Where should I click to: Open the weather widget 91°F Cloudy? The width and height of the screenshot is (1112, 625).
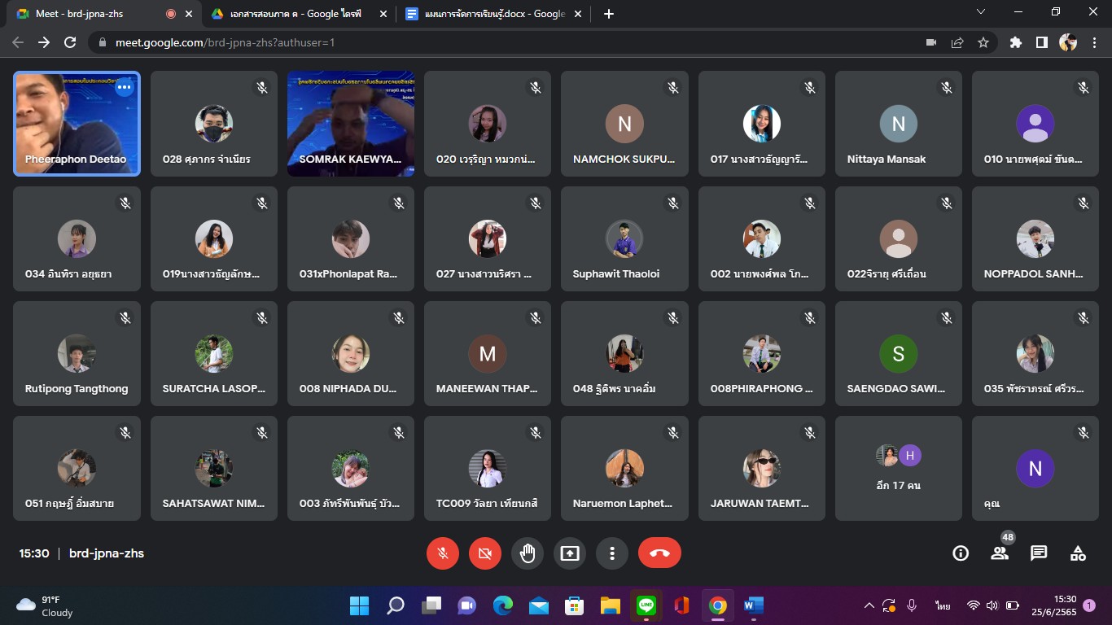tap(46, 605)
